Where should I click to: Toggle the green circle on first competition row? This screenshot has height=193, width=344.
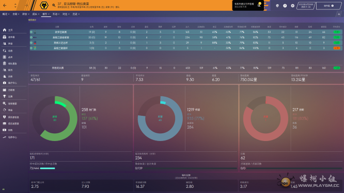(32, 32)
